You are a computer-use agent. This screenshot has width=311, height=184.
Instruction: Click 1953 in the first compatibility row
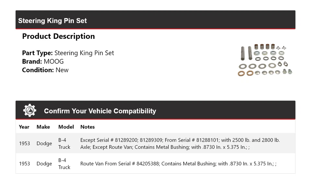tap(24, 143)
